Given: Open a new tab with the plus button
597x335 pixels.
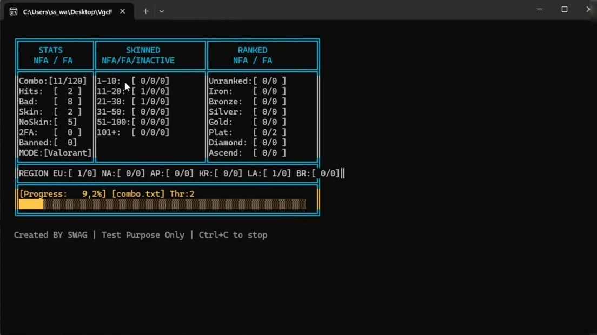Looking at the screenshot, I should 145,11.
